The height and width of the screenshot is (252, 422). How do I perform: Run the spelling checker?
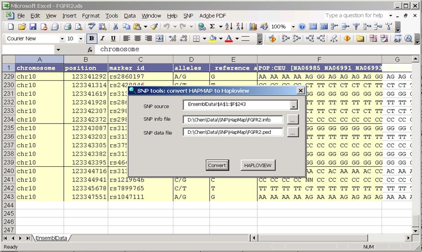92,27
